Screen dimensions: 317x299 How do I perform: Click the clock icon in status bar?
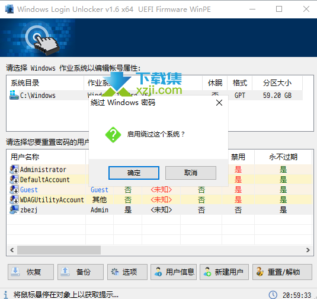[x=273, y=295]
